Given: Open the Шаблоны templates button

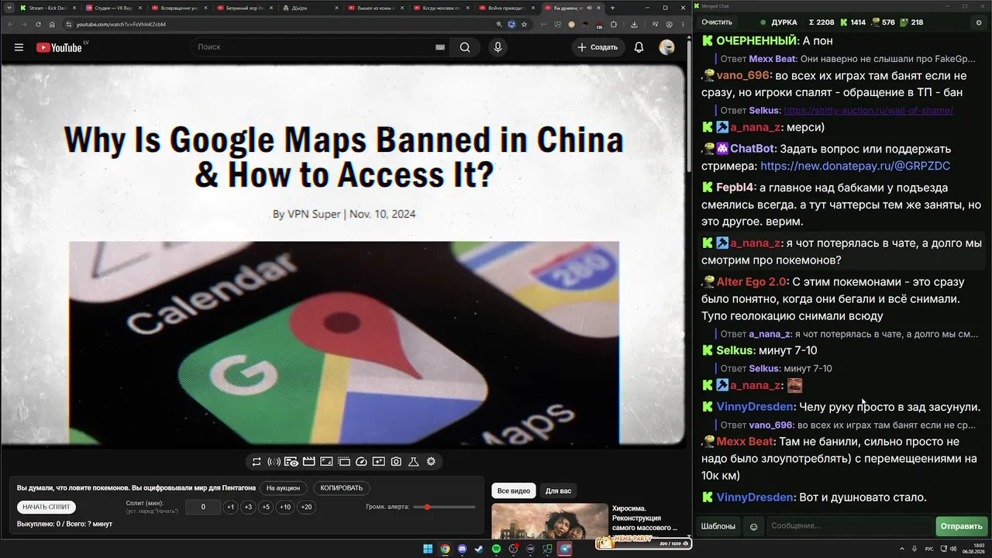Looking at the screenshot, I should pyautogui.click(x=718, y=526).
